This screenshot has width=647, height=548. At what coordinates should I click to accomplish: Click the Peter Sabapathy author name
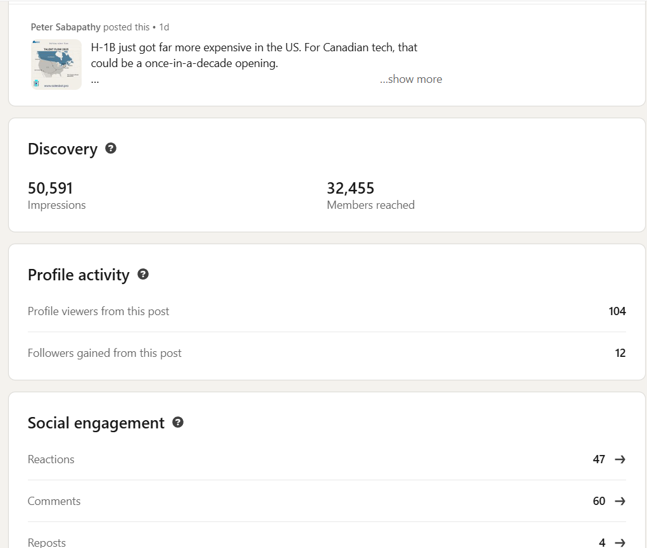66,27
